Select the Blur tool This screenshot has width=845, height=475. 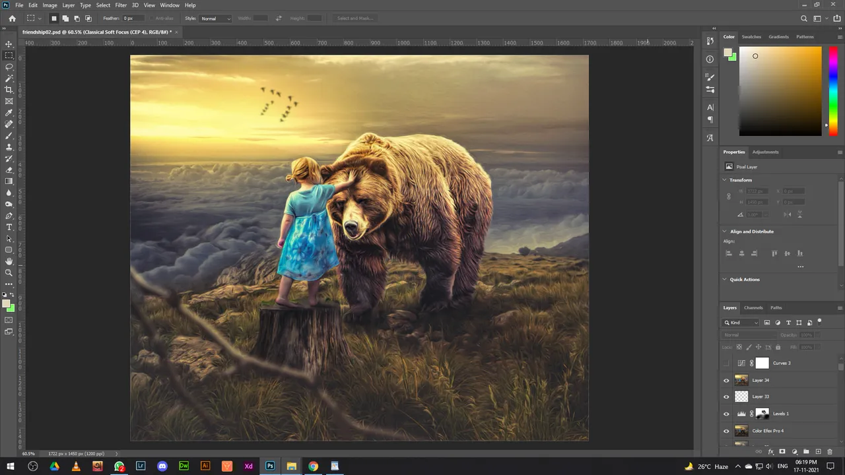tap(9, 193)
